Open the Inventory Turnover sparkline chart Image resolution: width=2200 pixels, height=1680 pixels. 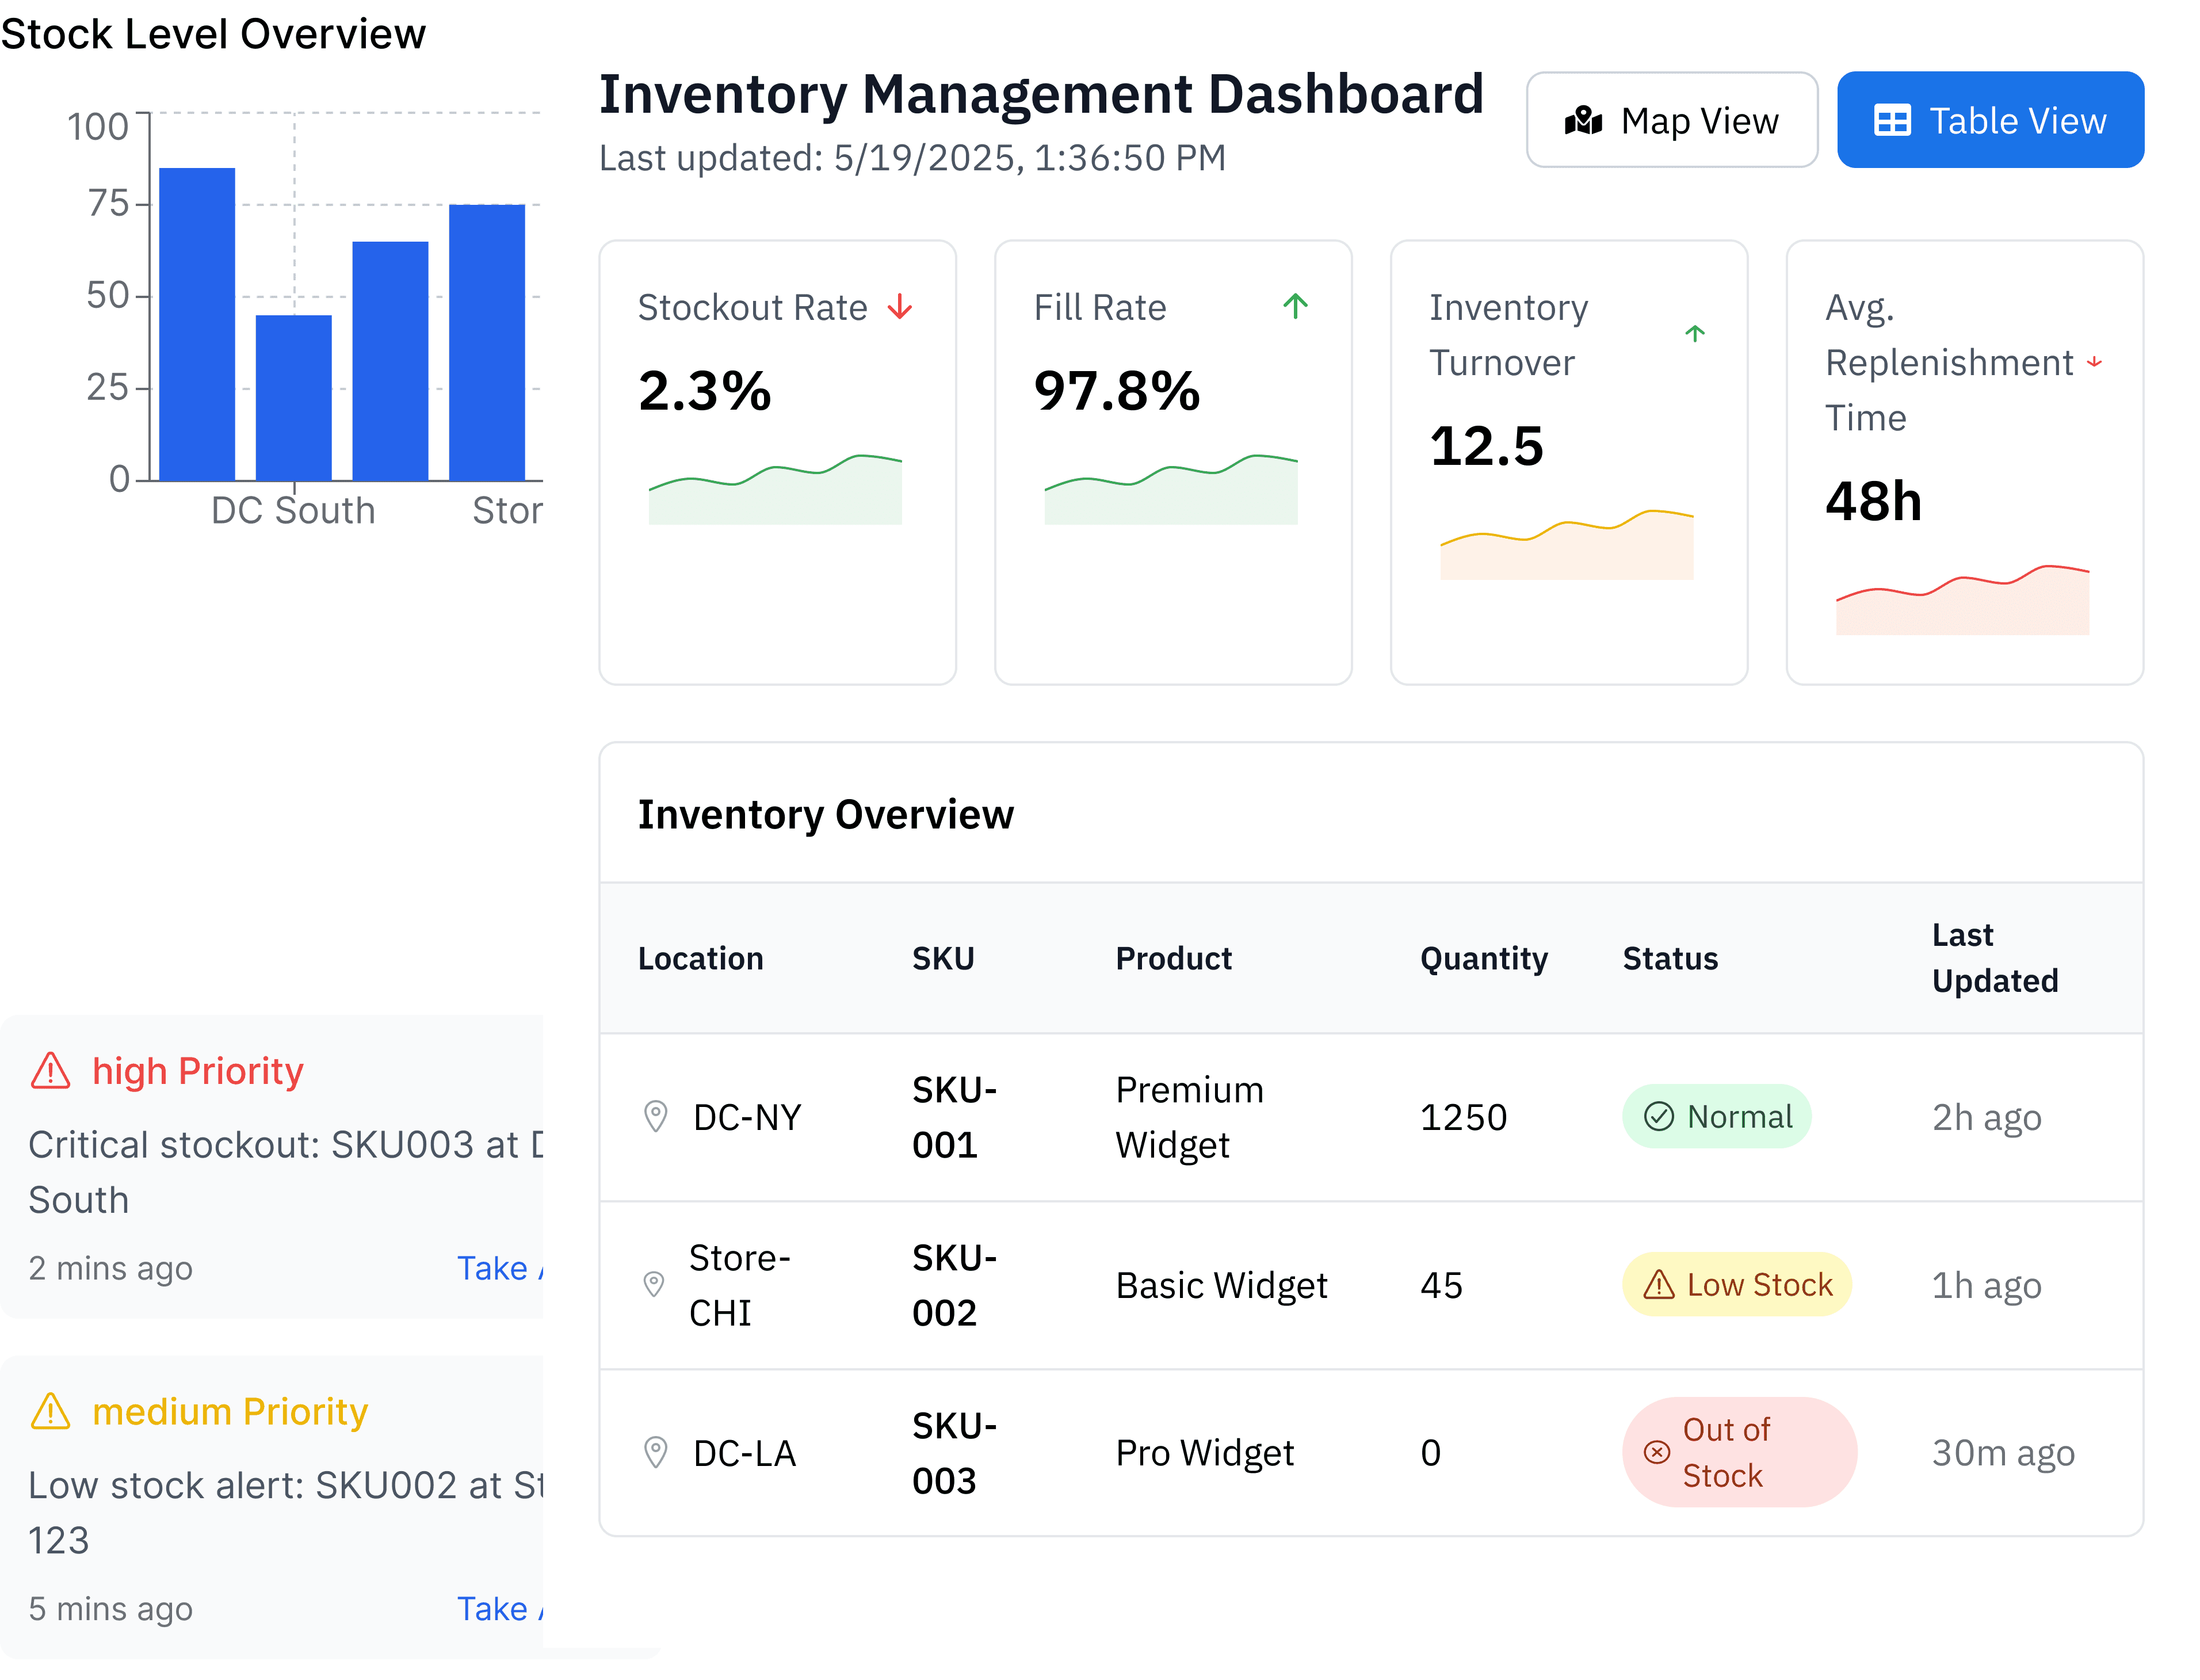click(x=1567, y=544)
